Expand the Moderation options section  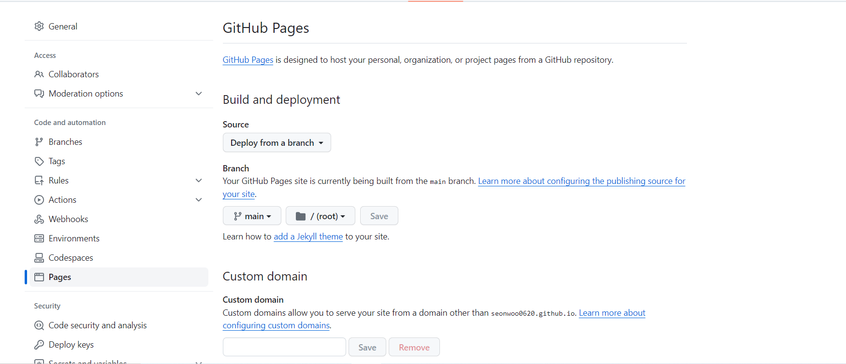[199, 94]
